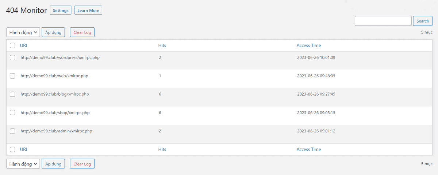Open the bottom Hành động dropdown
Viewport: 438px width, 175px height.
(23, 164)
